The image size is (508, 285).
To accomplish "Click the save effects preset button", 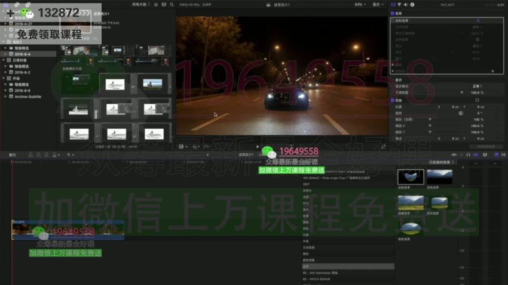I will coord(486,147).
